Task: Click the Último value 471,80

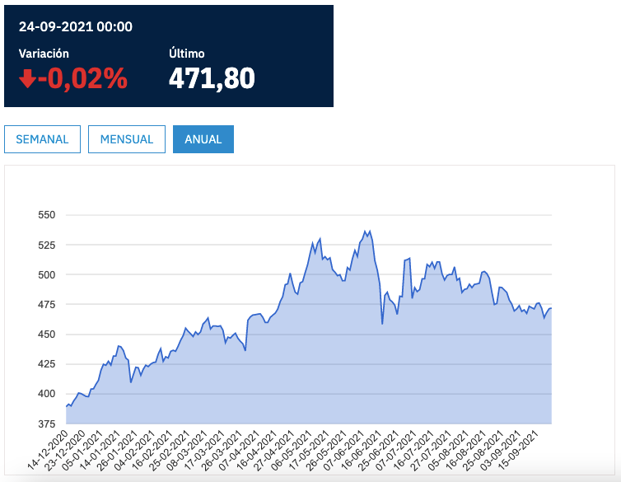Action: [x=212, y=78]
